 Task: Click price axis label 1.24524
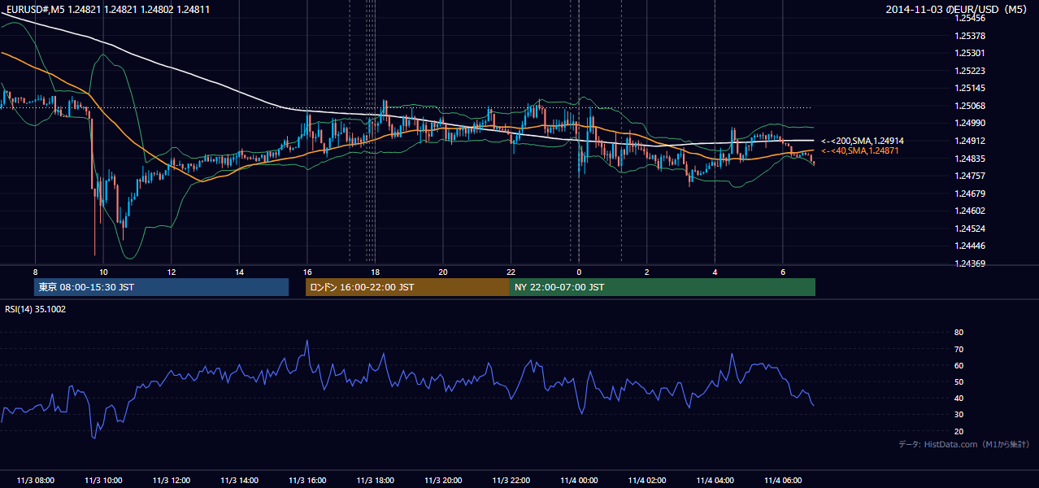click(x=970, y=229)
